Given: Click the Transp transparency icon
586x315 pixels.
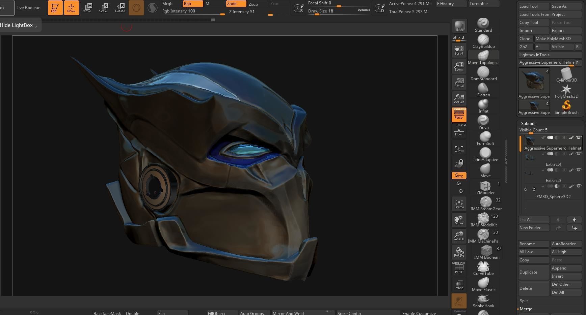Looking at the screenshot, I should coord(459,285).
